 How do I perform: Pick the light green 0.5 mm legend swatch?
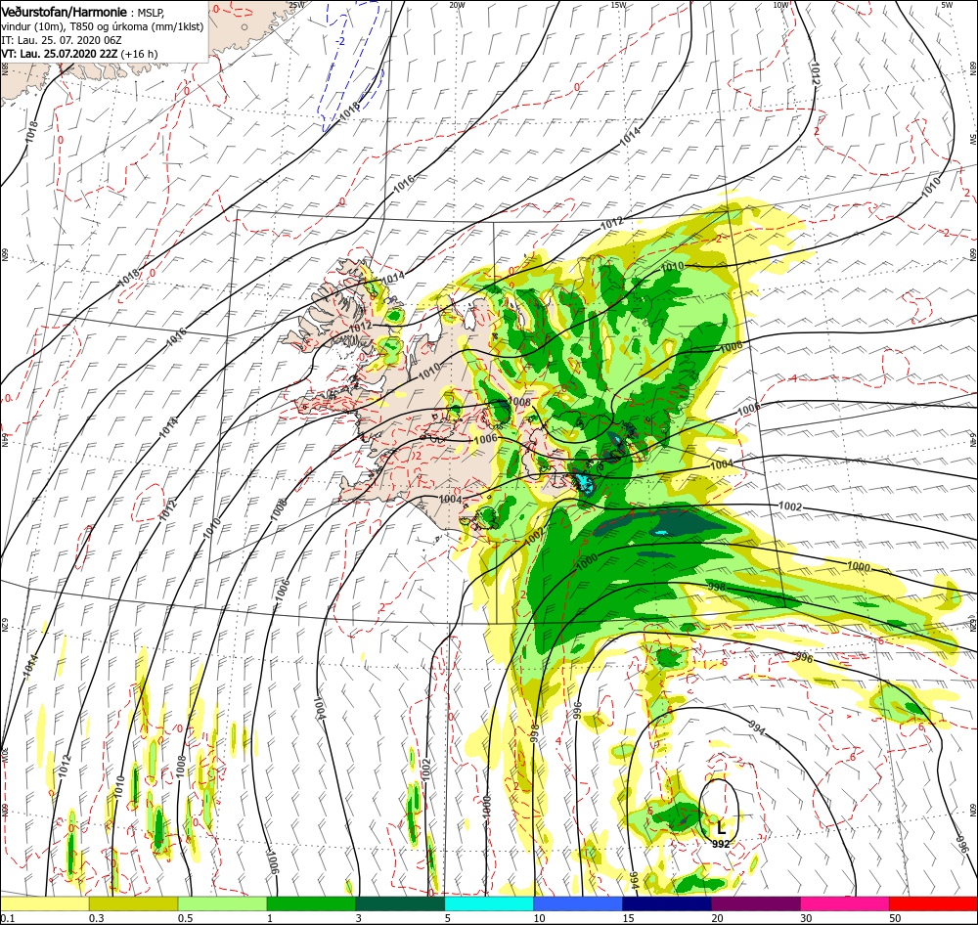click(222, 903)
